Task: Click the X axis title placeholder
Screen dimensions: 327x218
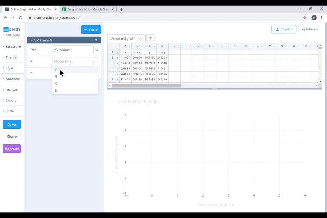Action: [x=215, y=205]
